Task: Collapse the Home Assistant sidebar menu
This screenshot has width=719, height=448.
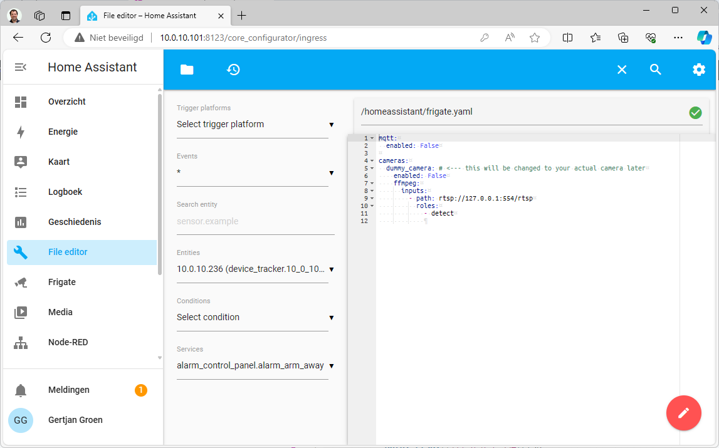Action: (x=21, y=67)
